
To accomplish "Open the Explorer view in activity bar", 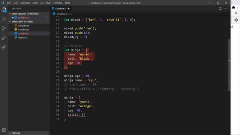I will click(x=4, y=10).
